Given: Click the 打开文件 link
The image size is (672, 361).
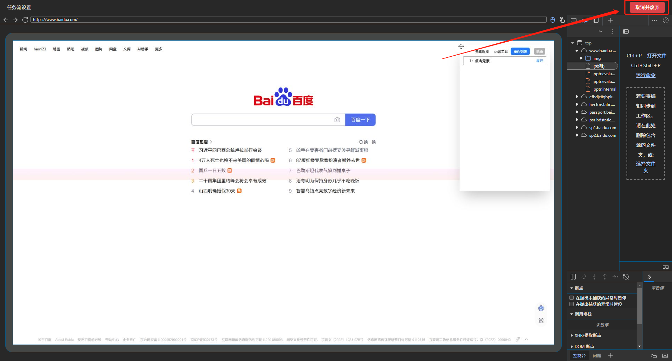Looking at the screenshot, I should coord(657,56).
